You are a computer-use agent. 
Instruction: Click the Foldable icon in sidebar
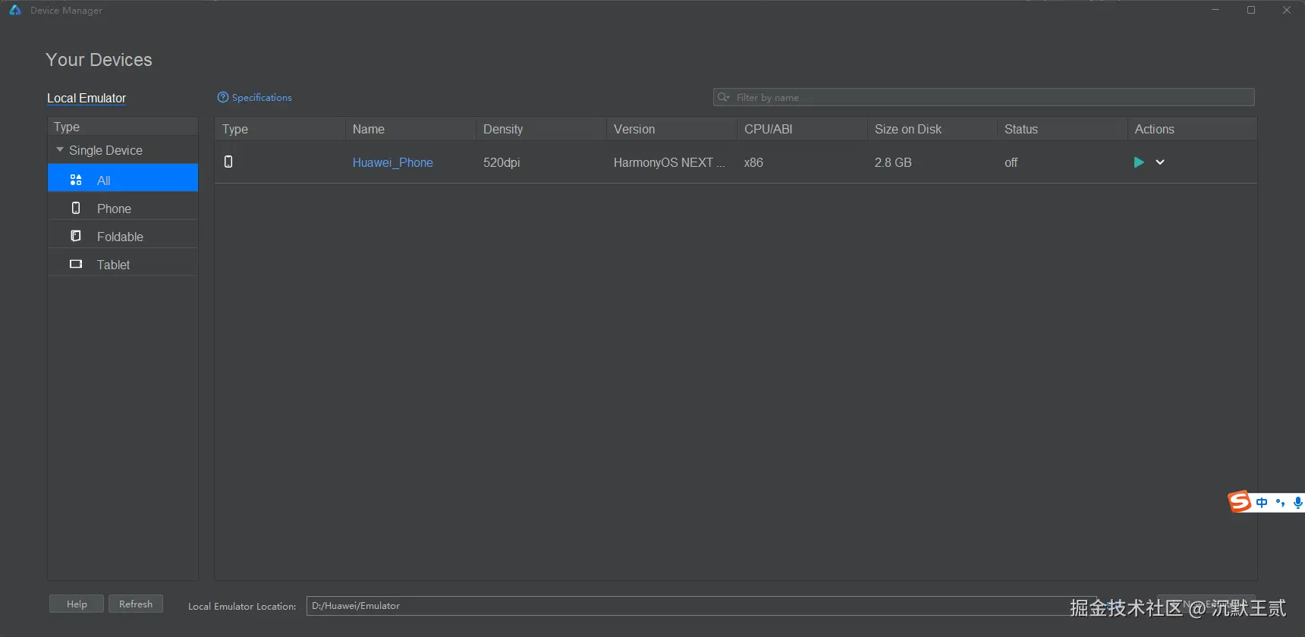(76, 236)
